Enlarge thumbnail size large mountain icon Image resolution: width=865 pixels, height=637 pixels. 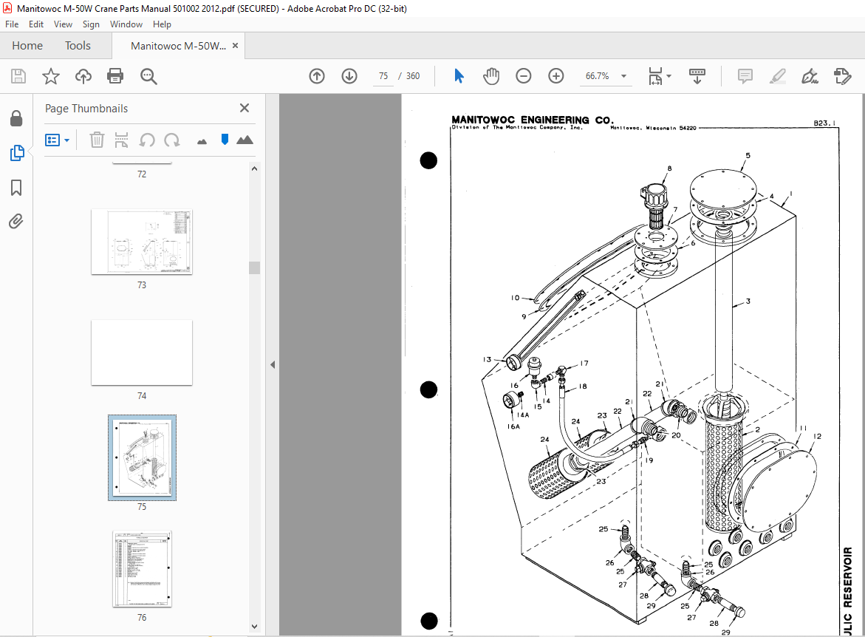[x=245, y=140]
